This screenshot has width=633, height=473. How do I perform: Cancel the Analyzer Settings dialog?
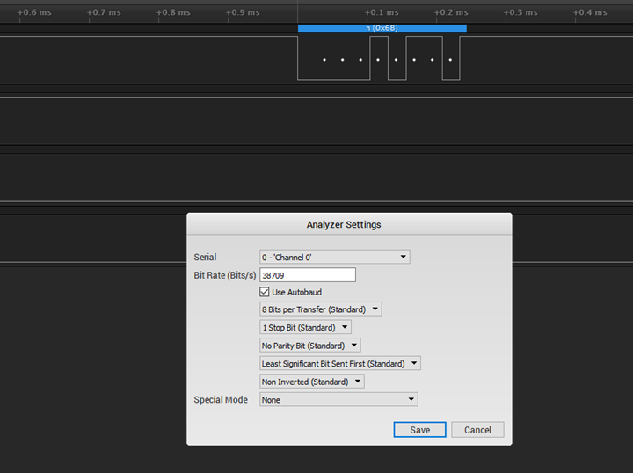(x=477, y=430)
